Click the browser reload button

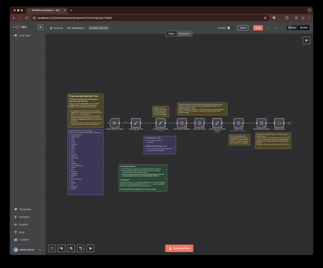[x=26, y=18]
